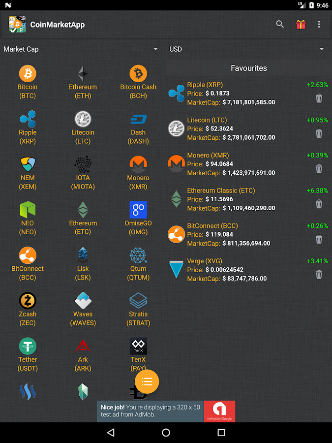The width and height of the screenshot is (332, 443).
Task: Trash the Verge (XVG) favourite
Action: click(x=319, y=275)
